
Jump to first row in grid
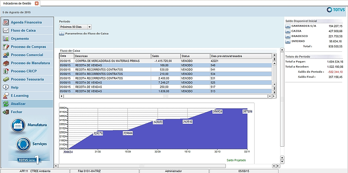coord(274,55)
